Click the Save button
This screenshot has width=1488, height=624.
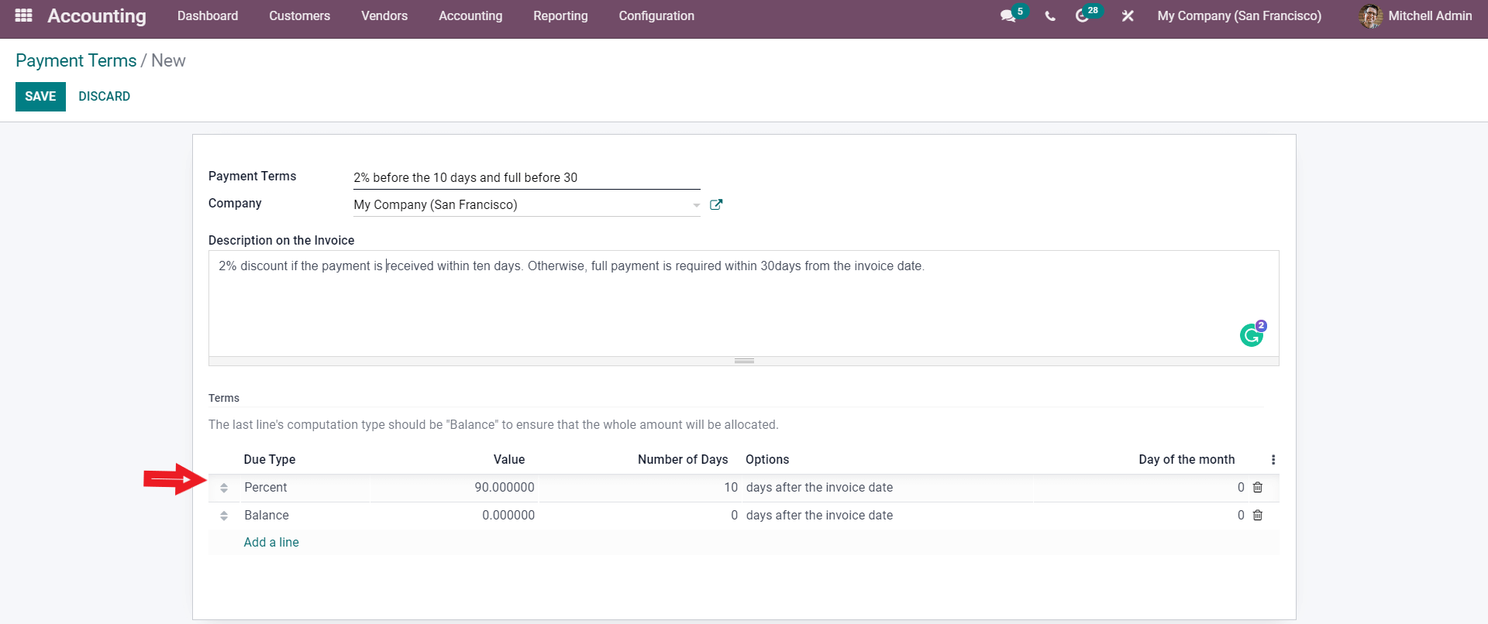click(x=40, y=97)
